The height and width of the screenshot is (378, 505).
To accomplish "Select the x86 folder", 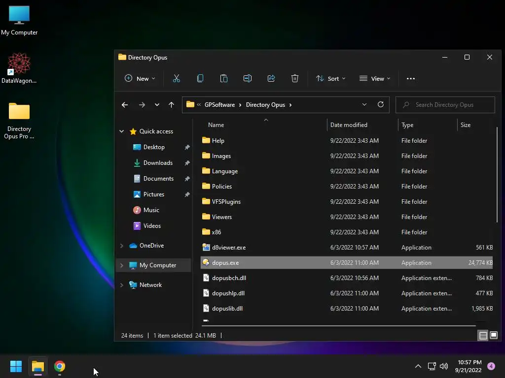I will [347, 232].
